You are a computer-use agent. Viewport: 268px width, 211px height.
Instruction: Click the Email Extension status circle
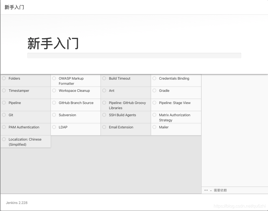tap(104, 127)
